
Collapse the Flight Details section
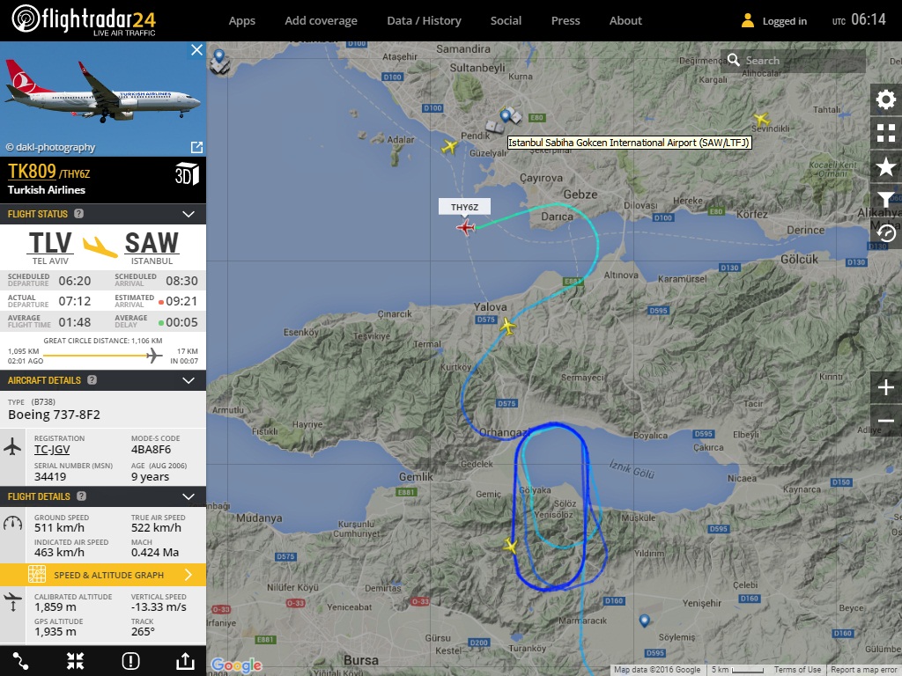point(189,496)
